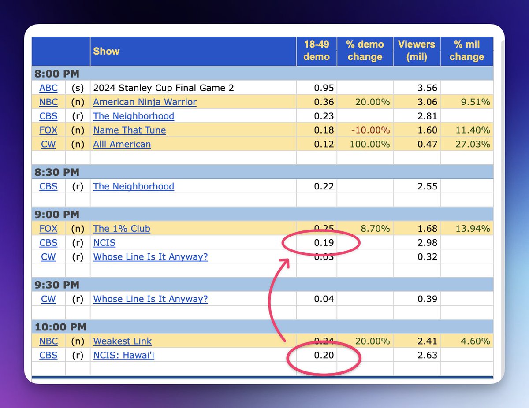Click CW link in the 9:00 PM section

[48, 257]
